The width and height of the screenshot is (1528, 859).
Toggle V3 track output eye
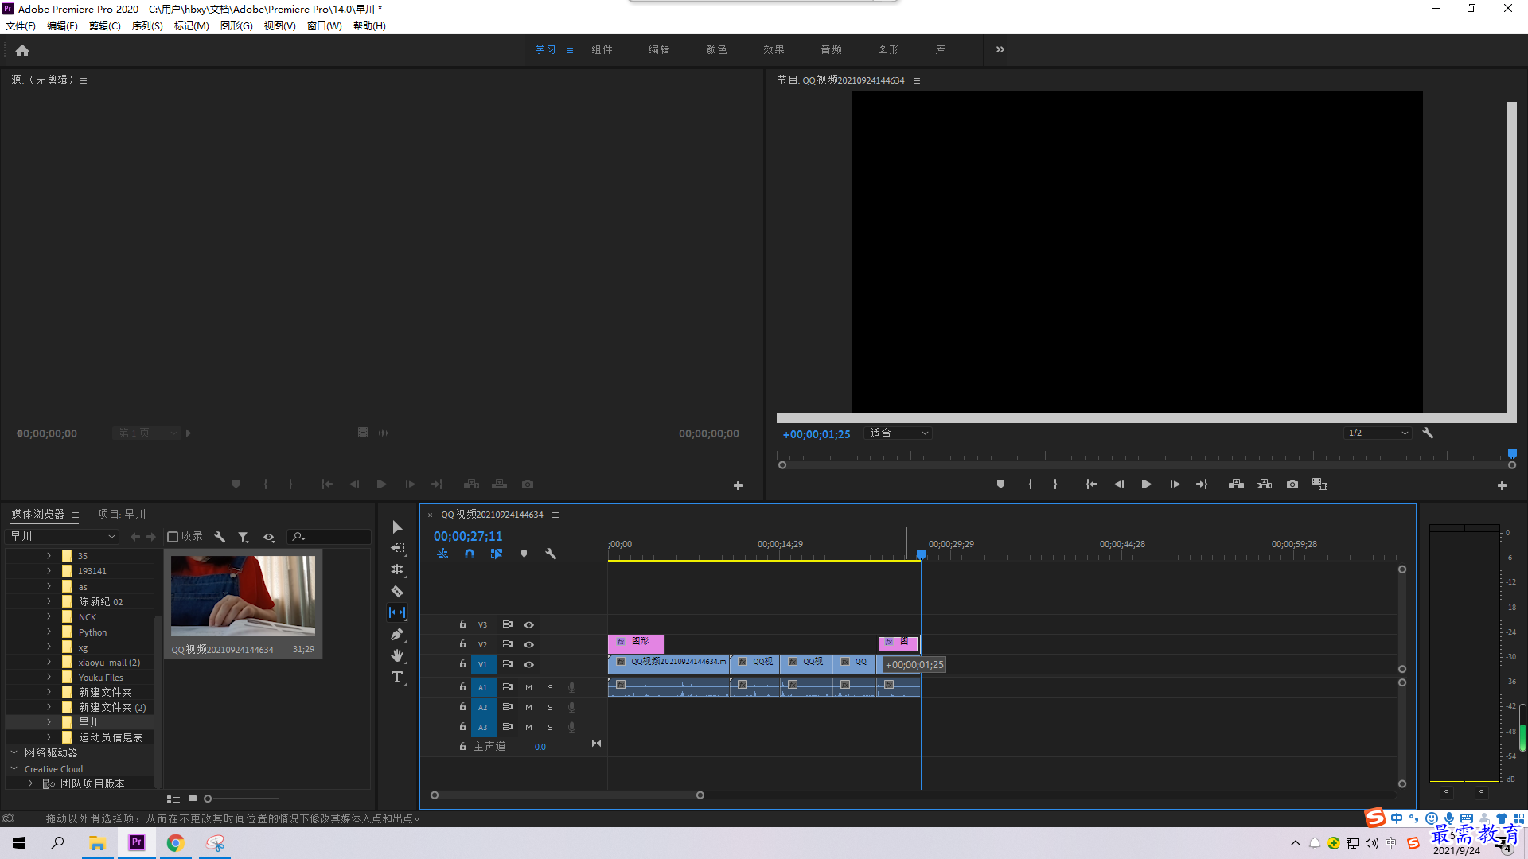point(528,624)
